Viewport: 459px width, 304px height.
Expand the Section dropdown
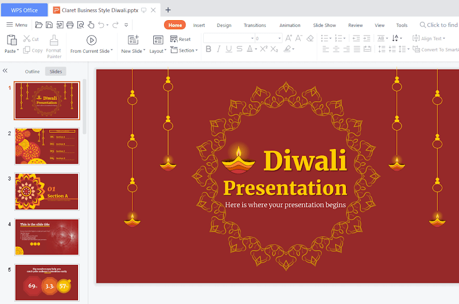coord(196,50)
